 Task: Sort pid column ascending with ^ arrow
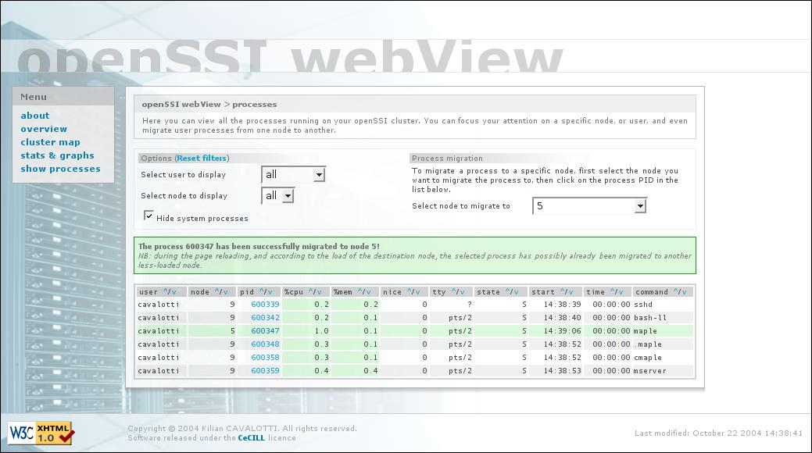(262, 291)
